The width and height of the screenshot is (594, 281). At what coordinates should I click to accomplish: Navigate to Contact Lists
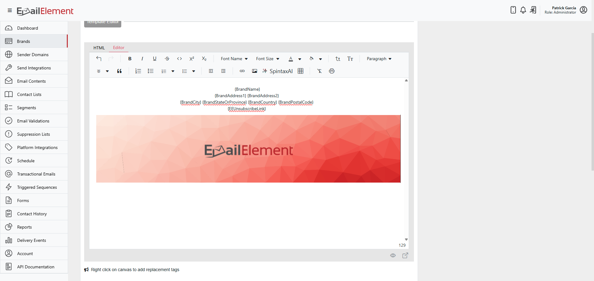[34, 94]
